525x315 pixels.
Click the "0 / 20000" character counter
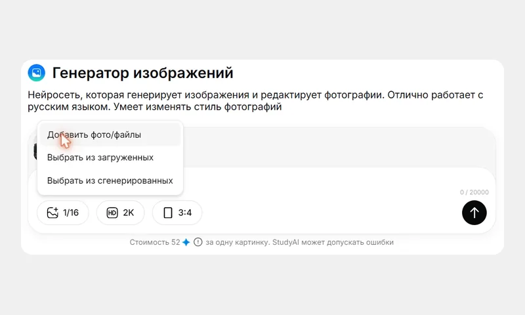474,192
